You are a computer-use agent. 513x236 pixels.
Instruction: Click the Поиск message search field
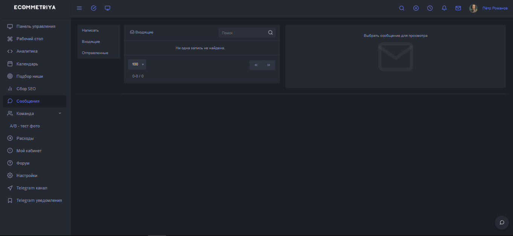pyautogui.click(x=243, y=33)
